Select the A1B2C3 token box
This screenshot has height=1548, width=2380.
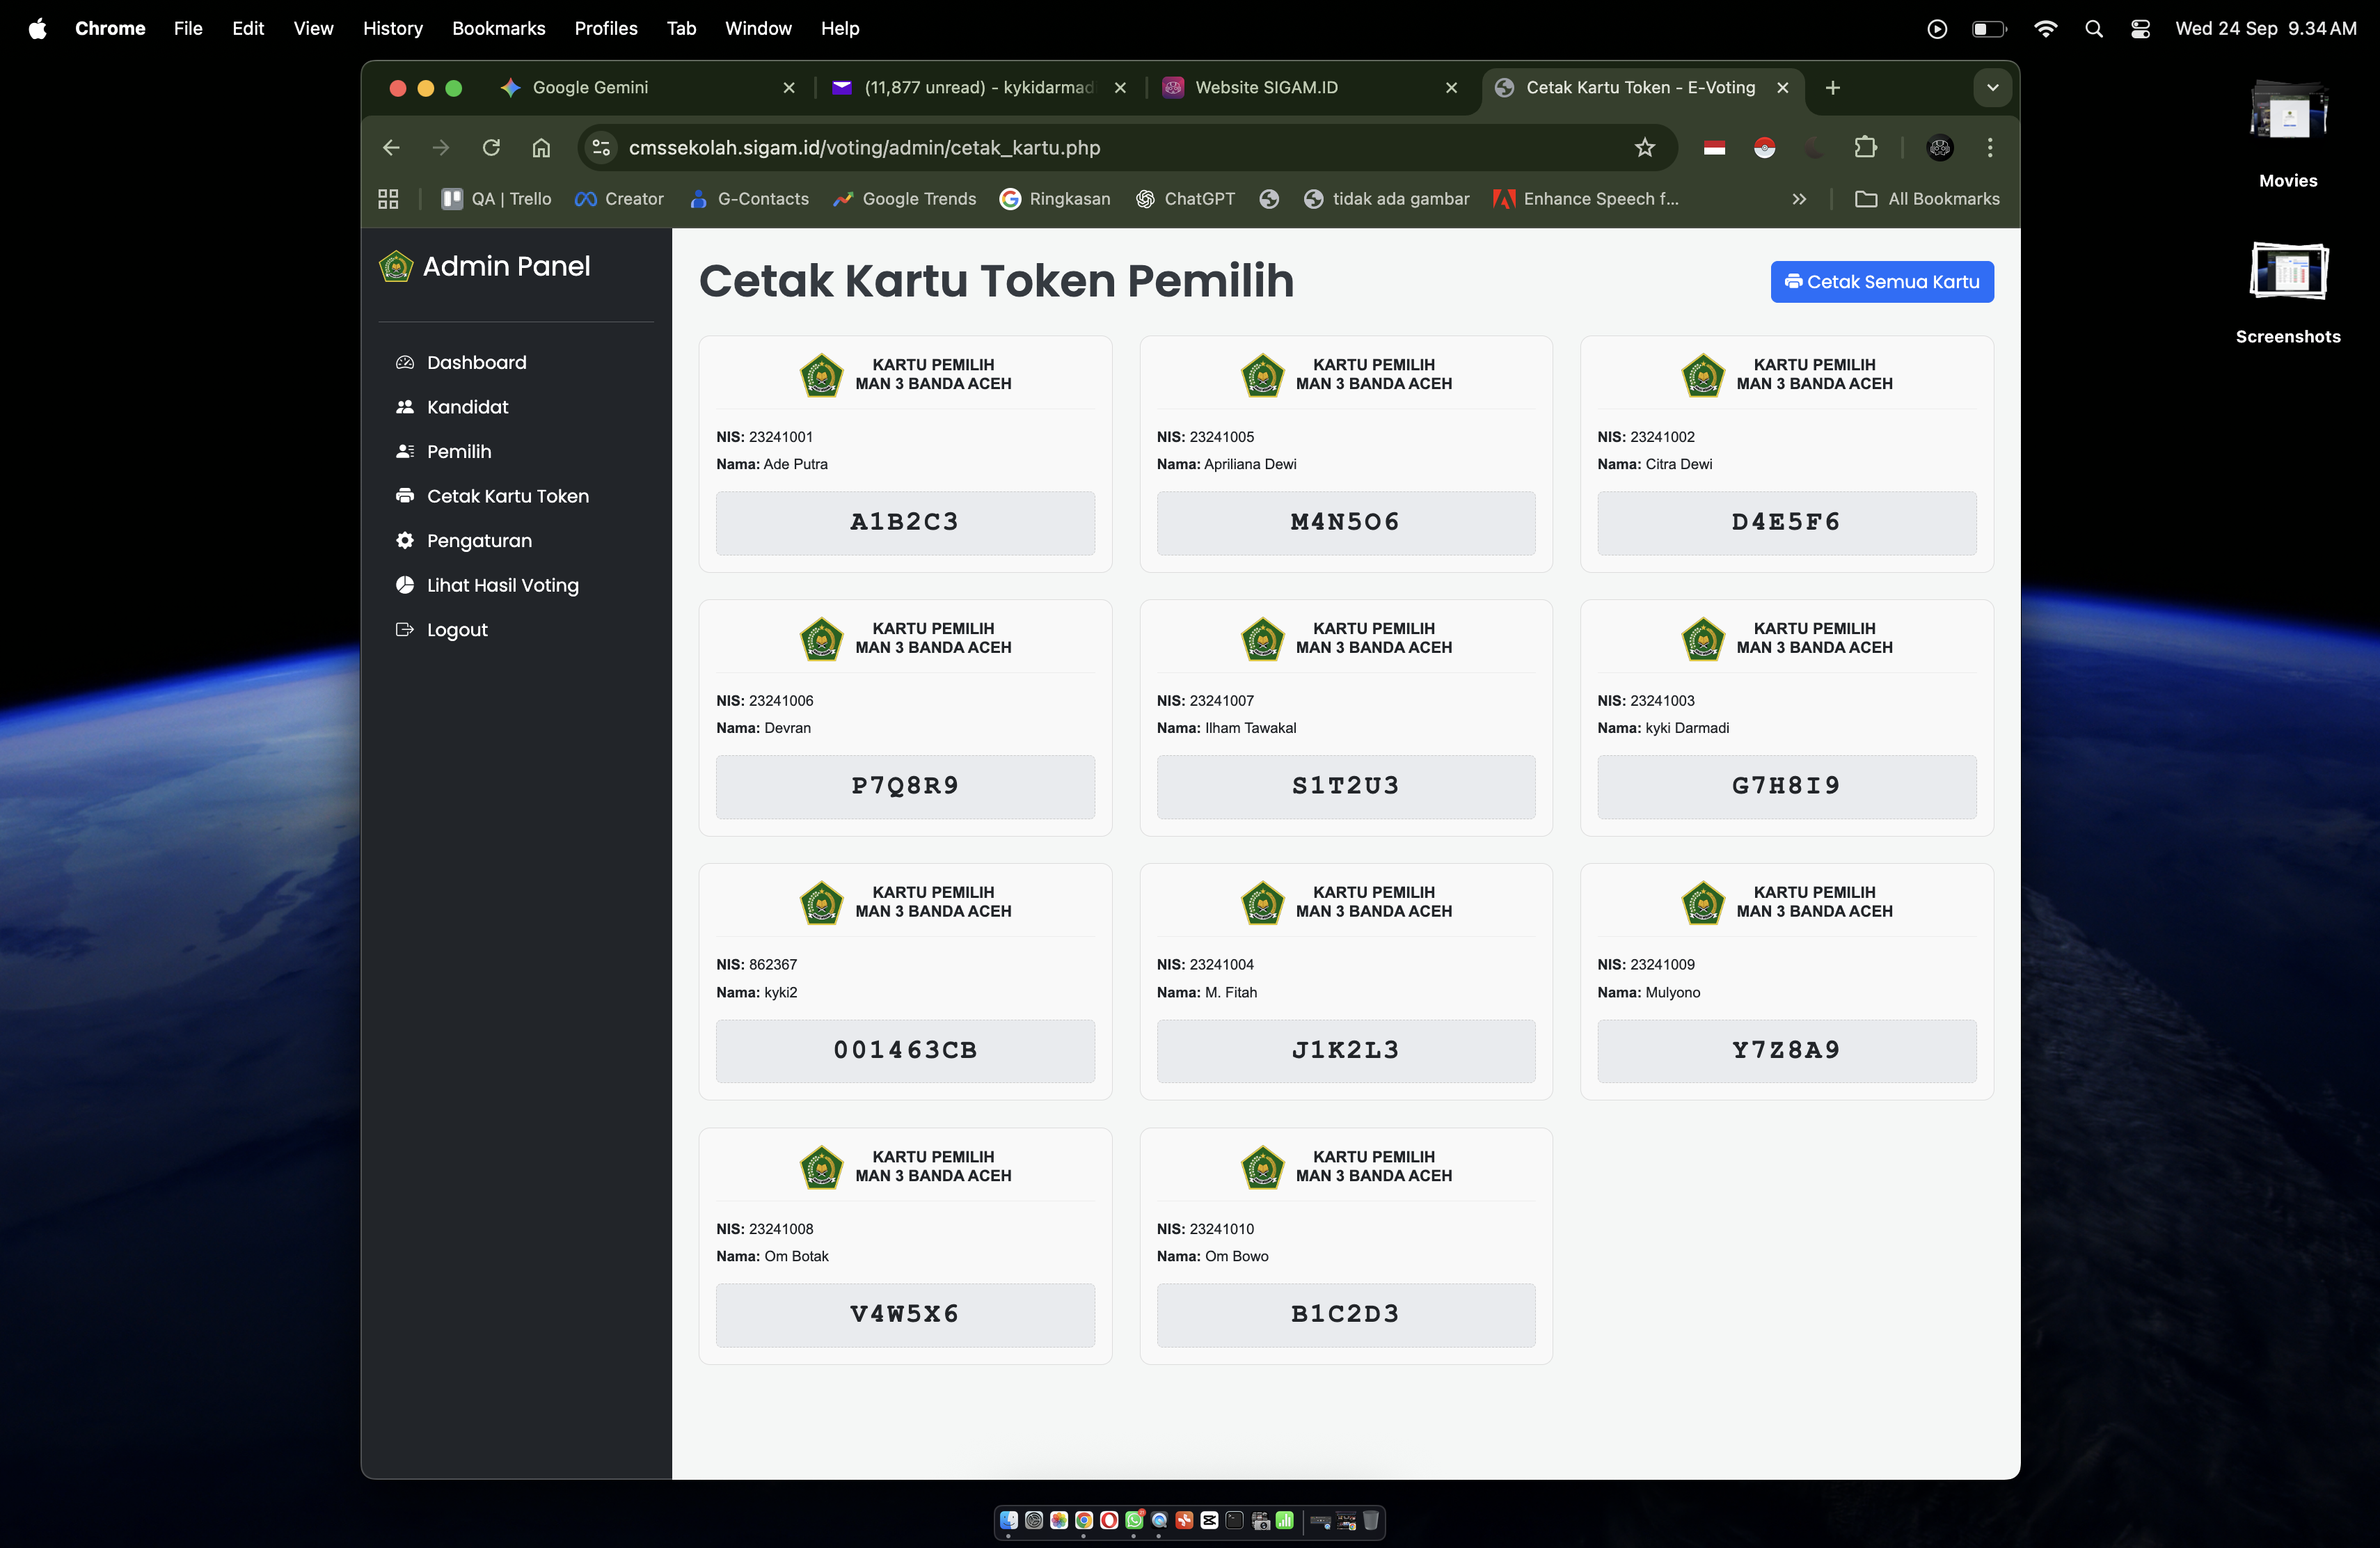point(904,522)
